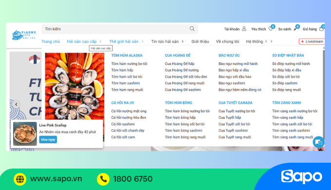Select Sò điệp sashimi link
The image size is (331, 190).
[x=285, y=83]
